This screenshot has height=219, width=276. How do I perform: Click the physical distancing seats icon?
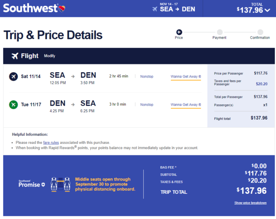pyautogui.click(x=61, y=184)
